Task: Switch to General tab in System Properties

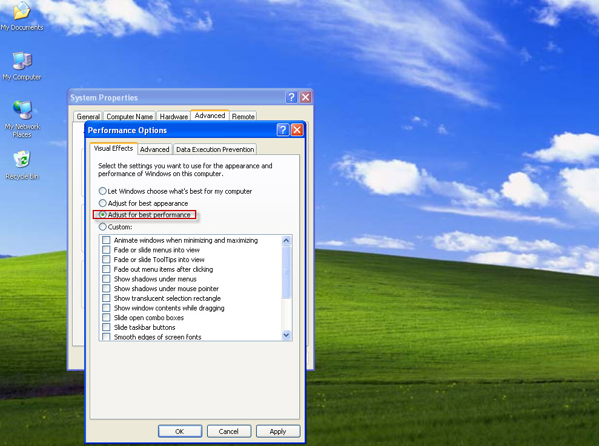Action: point(88,116)
